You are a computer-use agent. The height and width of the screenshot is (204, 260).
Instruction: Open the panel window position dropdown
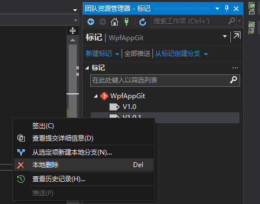pyautogui.click(x=217, y=9)
